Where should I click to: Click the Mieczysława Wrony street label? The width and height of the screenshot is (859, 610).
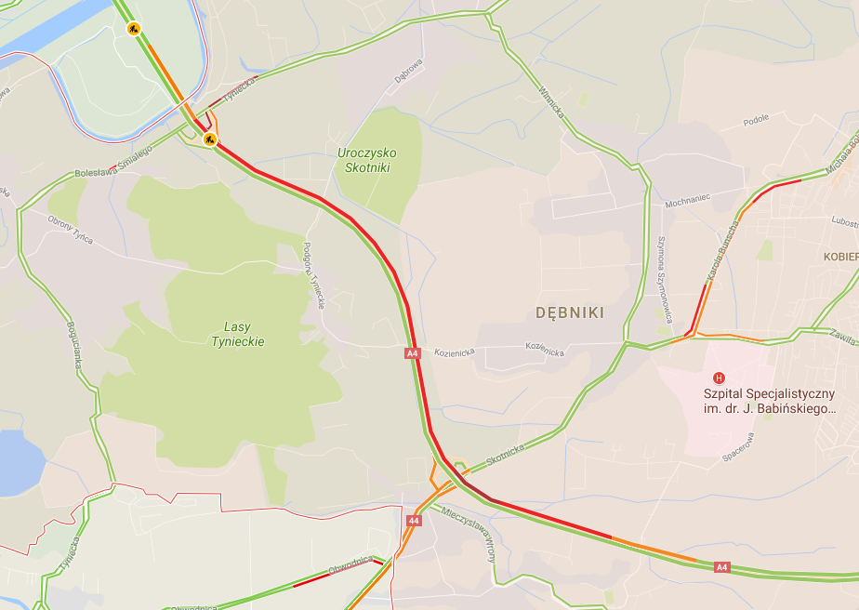coord(469,535)
